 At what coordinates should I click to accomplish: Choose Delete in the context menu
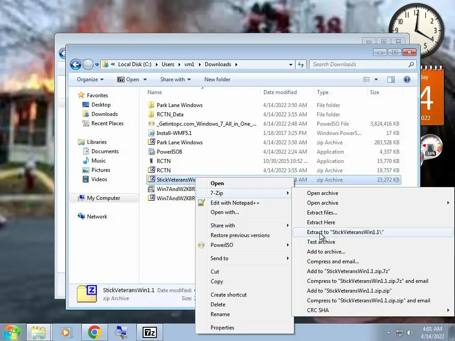(244, 305)
